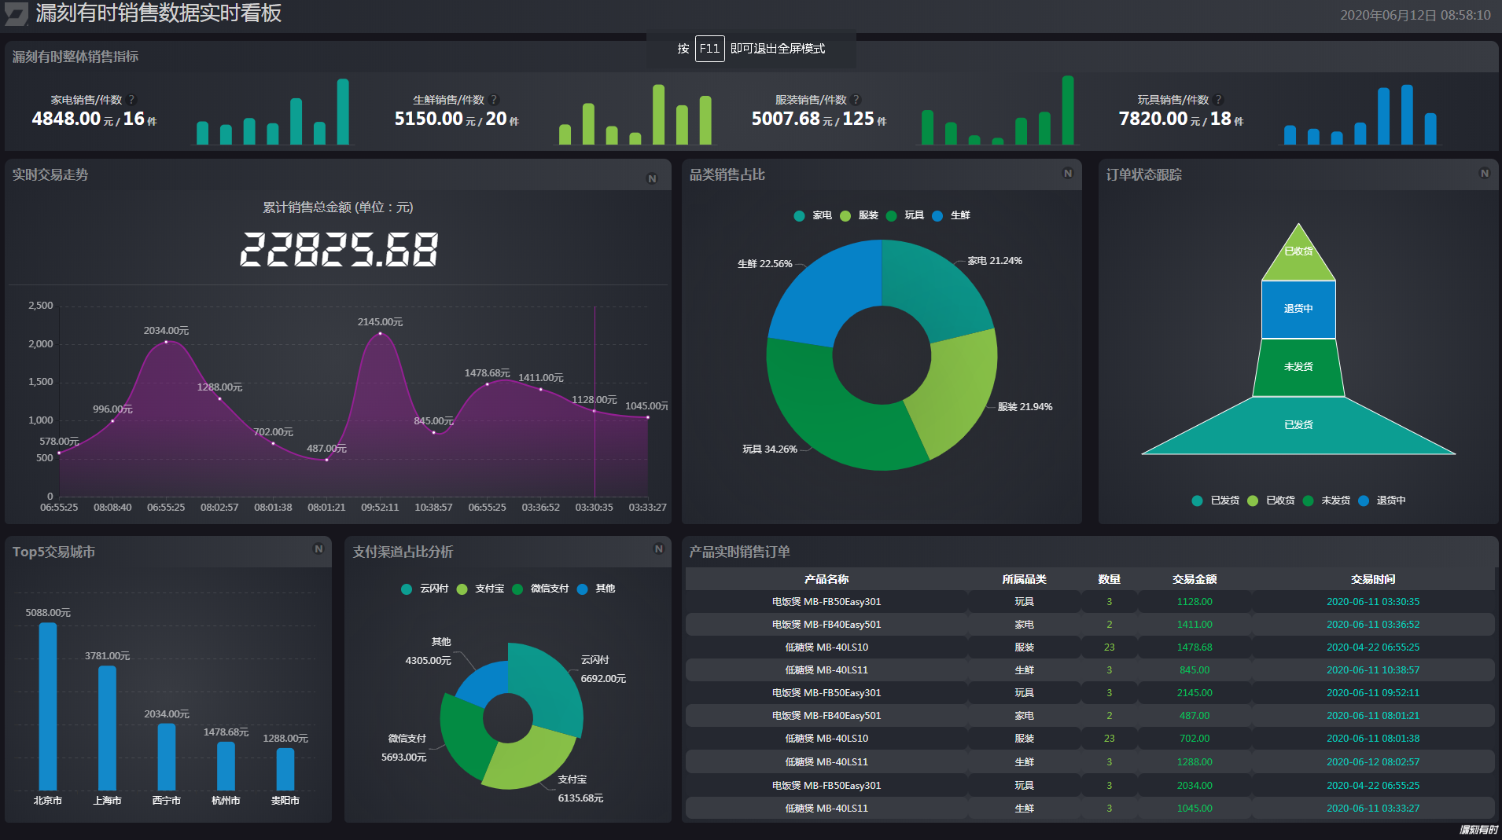Toggle 其他 legend in payment chart
Viewport: 1502px width, 840px height.
[x=596, y=589]
